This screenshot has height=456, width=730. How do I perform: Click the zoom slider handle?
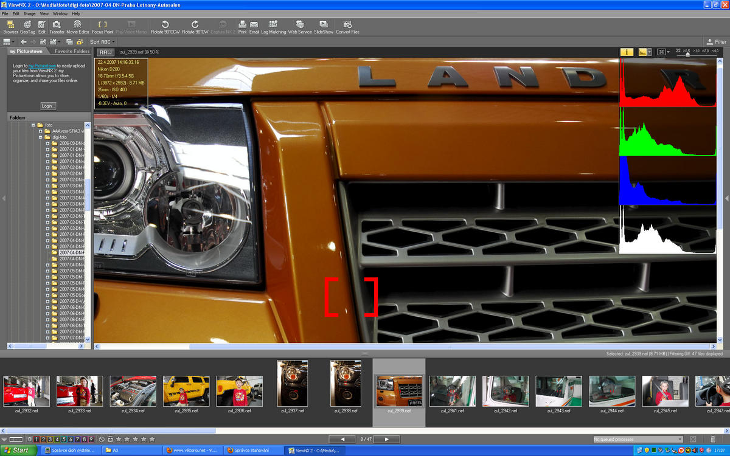(687, 54)
